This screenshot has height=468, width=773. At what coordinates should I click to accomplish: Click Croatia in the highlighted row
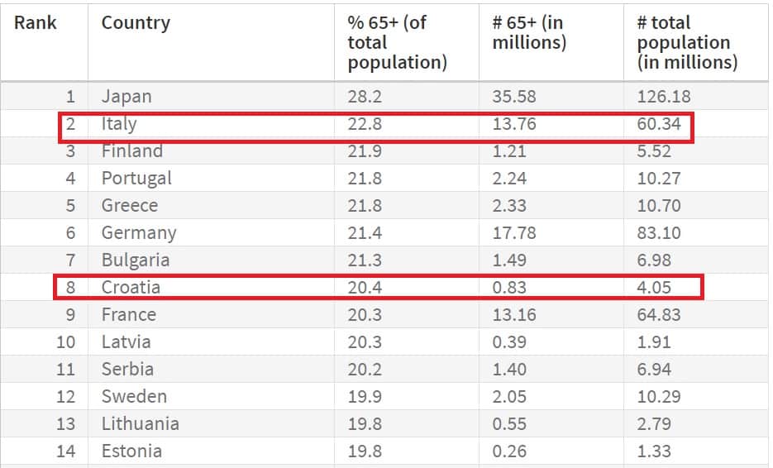pyautogui.click(x=131, y=288)
